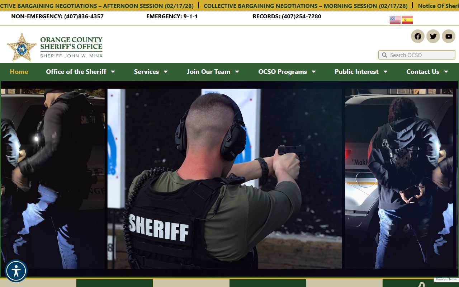Select the right slide of handcuffed person

(x=399, y=179)
